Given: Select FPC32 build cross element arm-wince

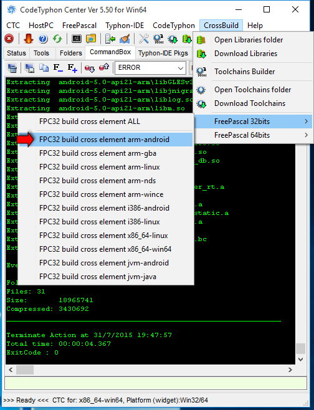Looking at the screenshot, I should [x=106, y=194].
